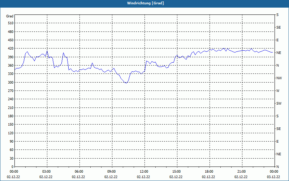The height and width of the screenshot is (181, 289).
Task: Select the N compass label level with 360
Action: [278, 66]
